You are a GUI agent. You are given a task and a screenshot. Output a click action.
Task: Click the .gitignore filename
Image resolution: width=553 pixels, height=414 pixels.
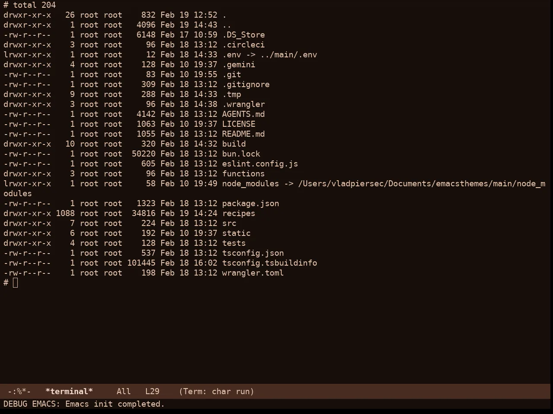pos(246,85)
